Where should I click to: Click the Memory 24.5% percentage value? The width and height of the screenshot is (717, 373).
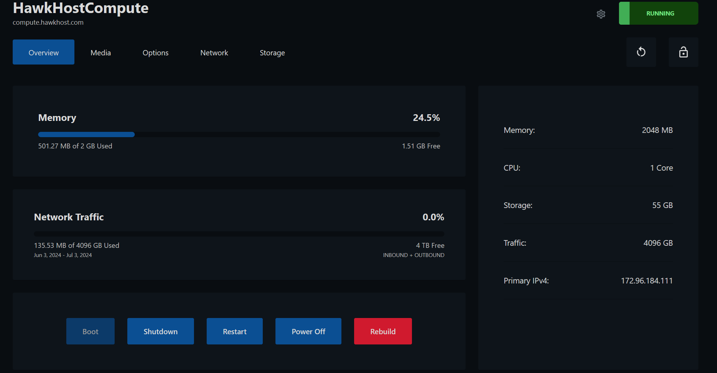426,118
